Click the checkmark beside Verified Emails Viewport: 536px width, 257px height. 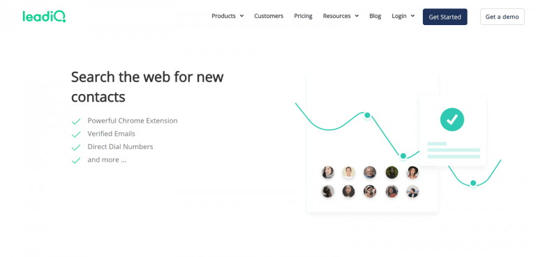[x=76, y=134]
